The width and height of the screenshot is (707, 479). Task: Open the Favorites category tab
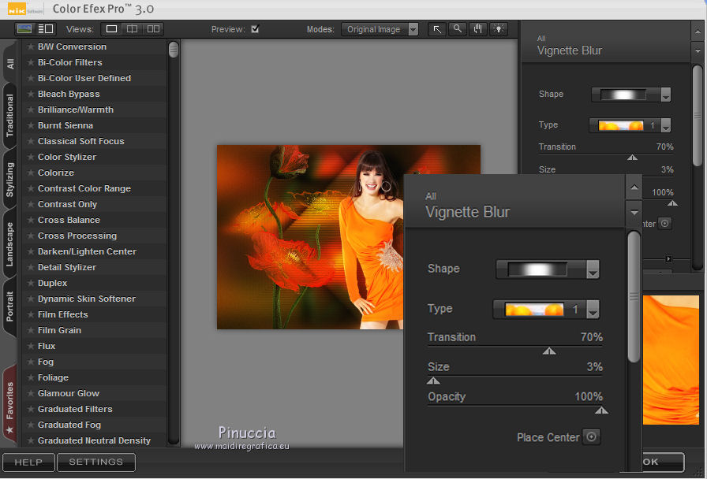tap(10, 400)
